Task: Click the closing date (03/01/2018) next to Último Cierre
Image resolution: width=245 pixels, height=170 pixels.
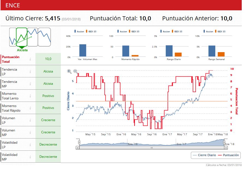Action: (x=71, y=19)
